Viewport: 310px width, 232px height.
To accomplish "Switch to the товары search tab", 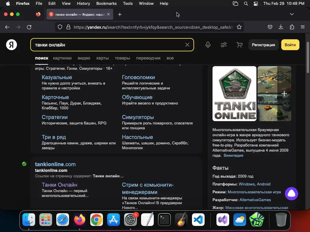I will pos(122,58).
